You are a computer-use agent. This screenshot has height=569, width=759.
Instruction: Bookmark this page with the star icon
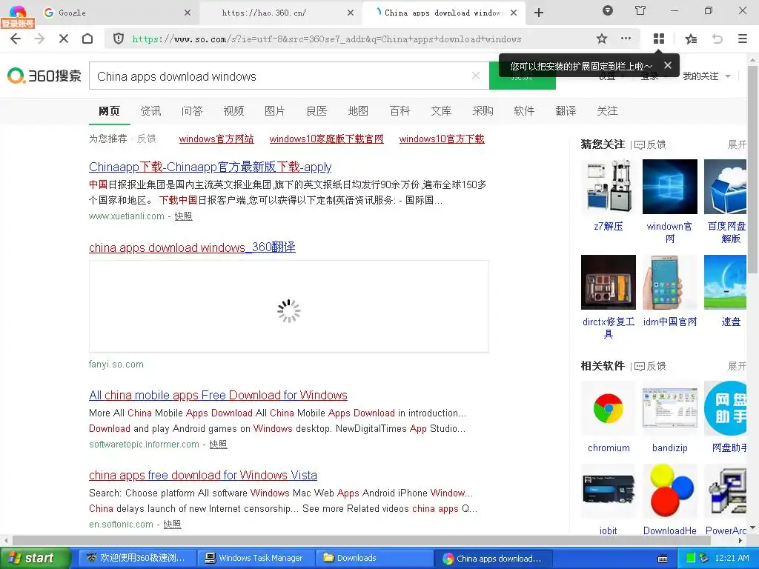pos(602,39)
